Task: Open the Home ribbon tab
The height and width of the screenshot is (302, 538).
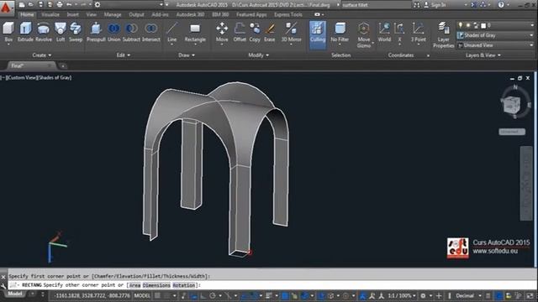Action: [27, 15]
